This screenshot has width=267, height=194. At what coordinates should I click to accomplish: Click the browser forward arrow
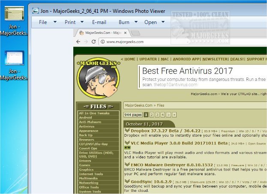tap(86, 42)
